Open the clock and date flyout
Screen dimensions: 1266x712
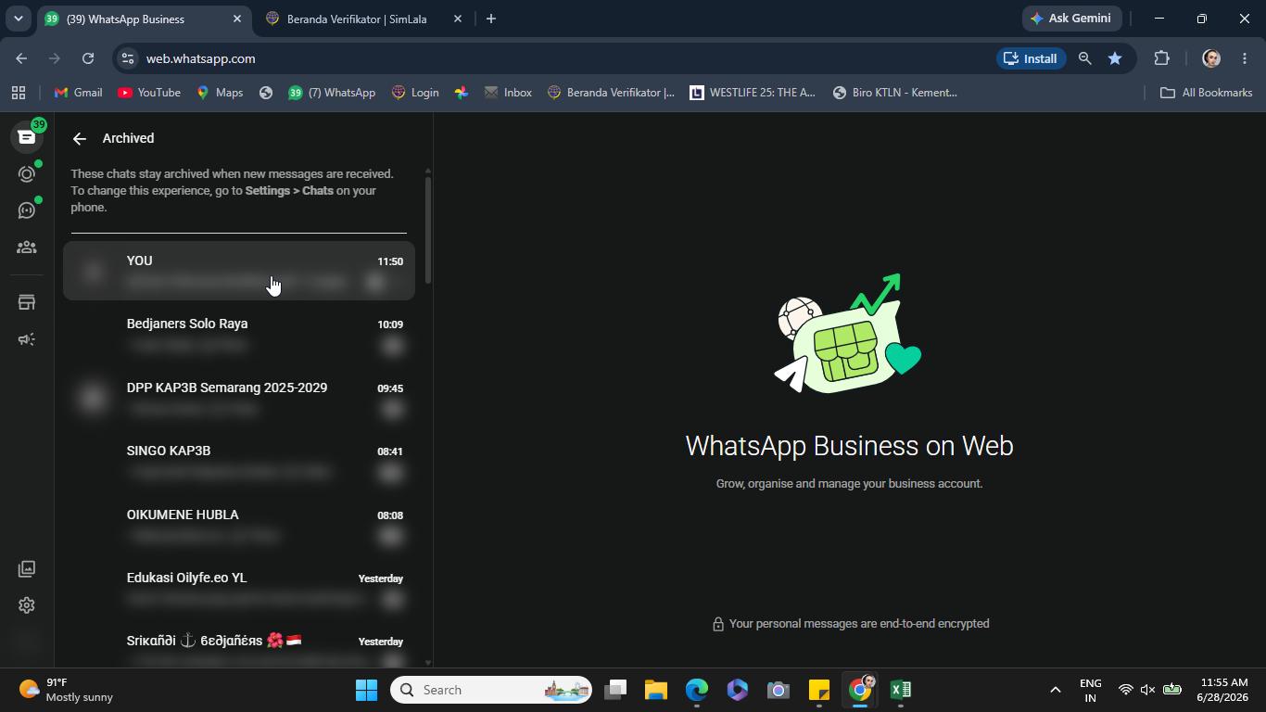click(x=1222, y=690)
